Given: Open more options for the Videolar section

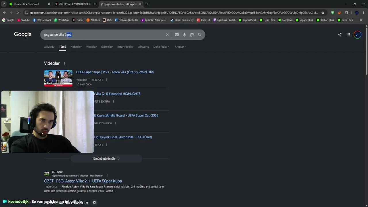Looking at the screenshot, I should [x=64, y=64].
